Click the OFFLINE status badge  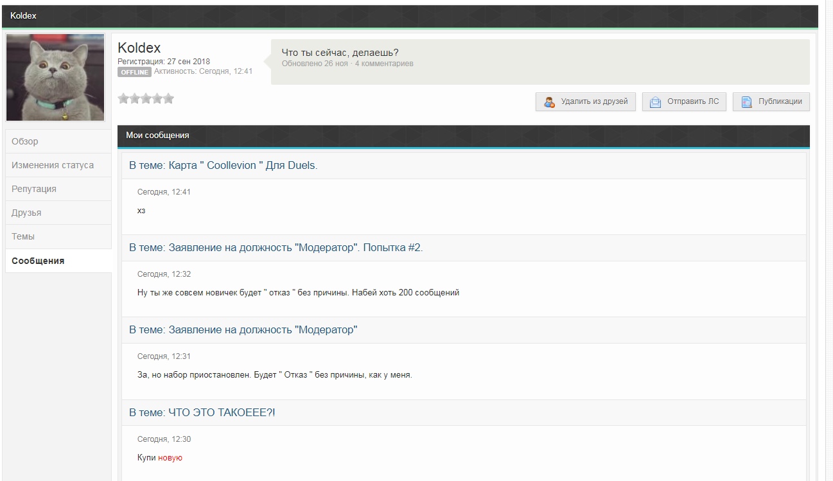(134, 72)
